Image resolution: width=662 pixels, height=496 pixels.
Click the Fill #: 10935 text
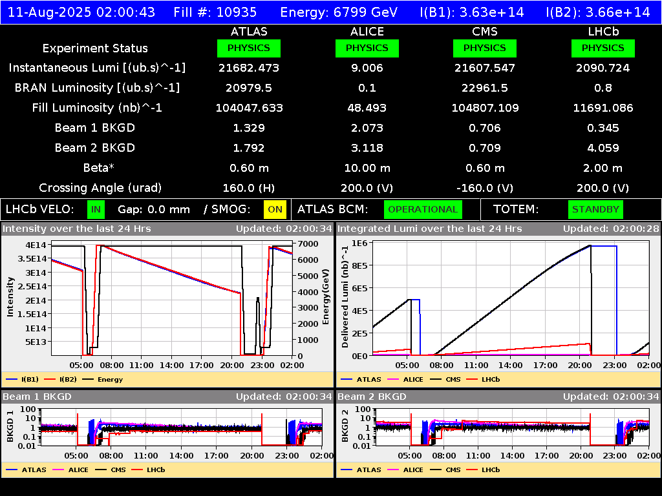point(215,12)
